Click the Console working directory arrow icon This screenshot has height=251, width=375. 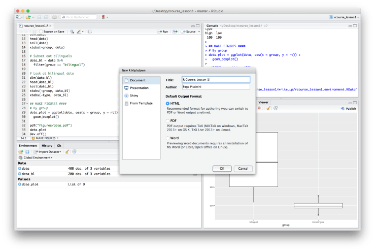click(266, 25)
